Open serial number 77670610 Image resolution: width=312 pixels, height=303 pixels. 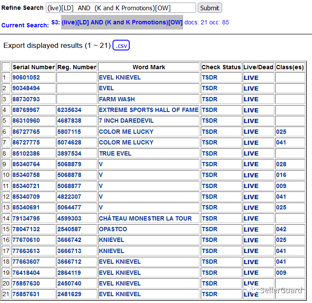(x=26, y=240)
